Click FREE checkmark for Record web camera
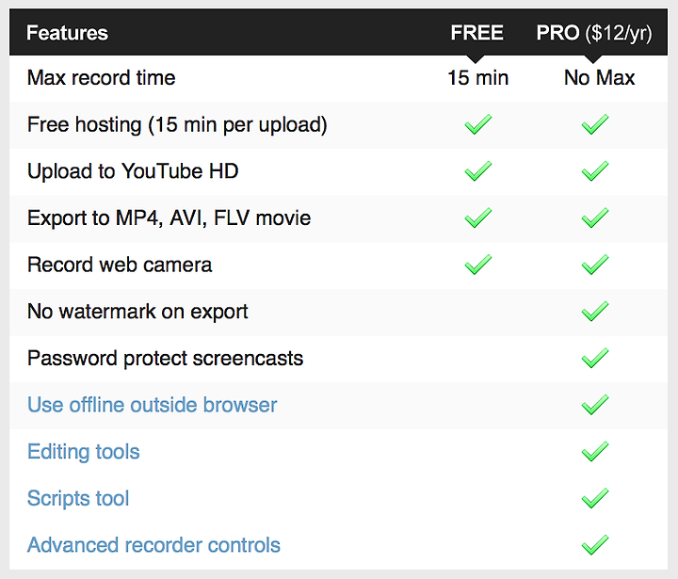The height and width of the screenshot is (579, 678). [x=477, y=265]
